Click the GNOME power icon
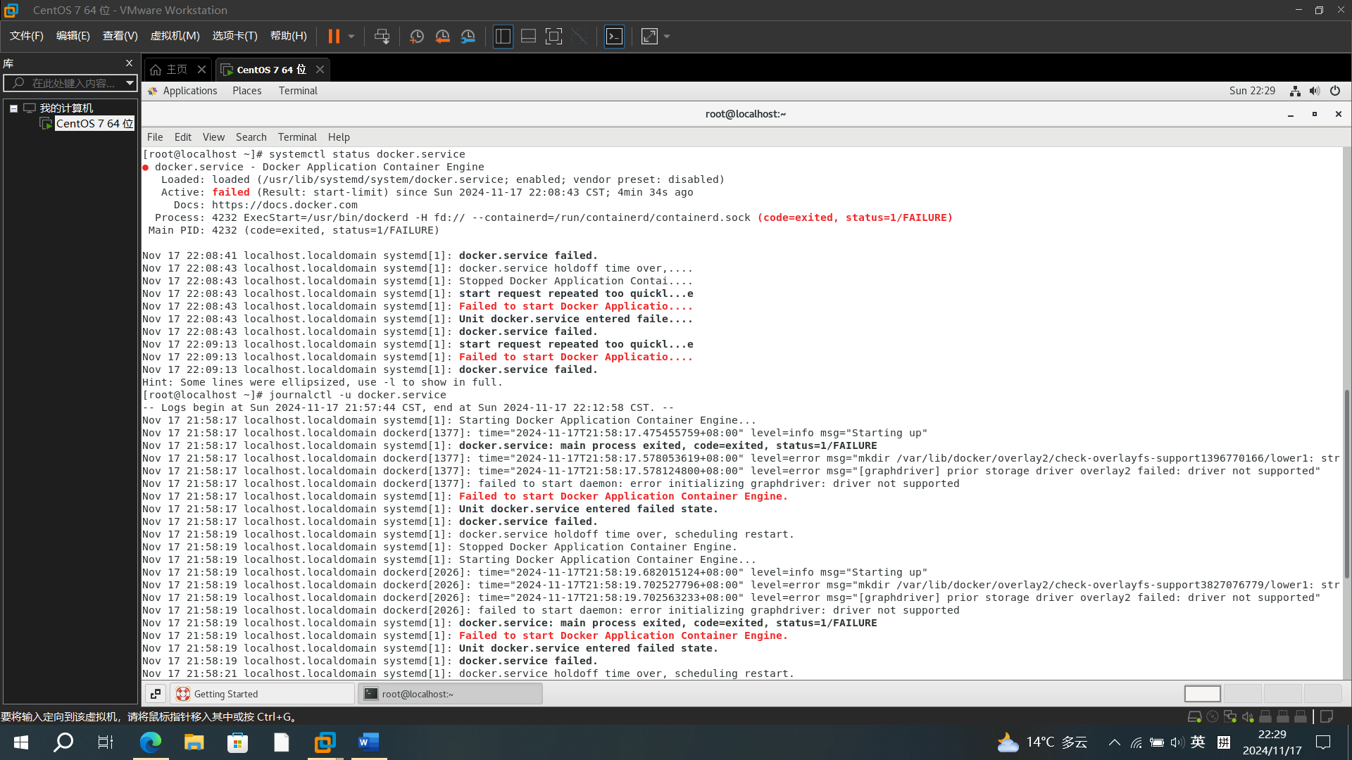The image size is (1352, 760). [1334, 91]
